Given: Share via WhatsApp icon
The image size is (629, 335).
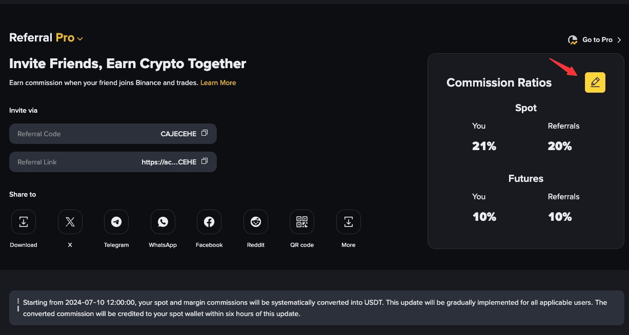Looking at the screenshot, I should [163, 222].
